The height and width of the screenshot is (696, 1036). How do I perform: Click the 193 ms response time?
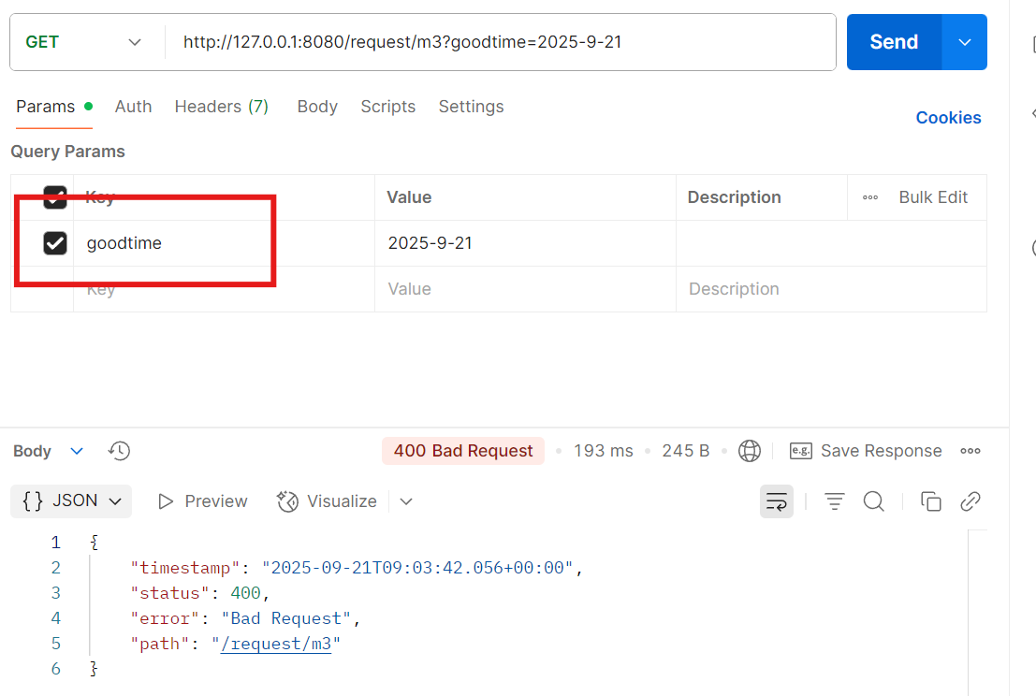[604, 451]
